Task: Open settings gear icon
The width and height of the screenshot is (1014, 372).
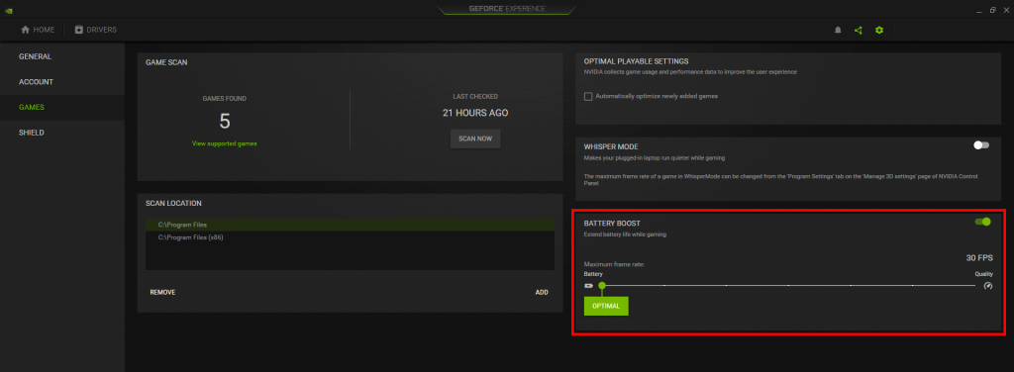Action: (x=879, y=30)
